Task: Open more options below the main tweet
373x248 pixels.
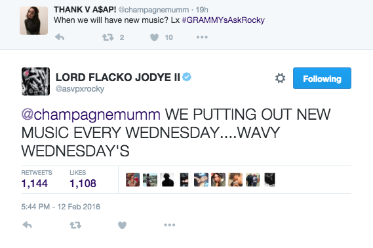Action: [x=170, y=224]
